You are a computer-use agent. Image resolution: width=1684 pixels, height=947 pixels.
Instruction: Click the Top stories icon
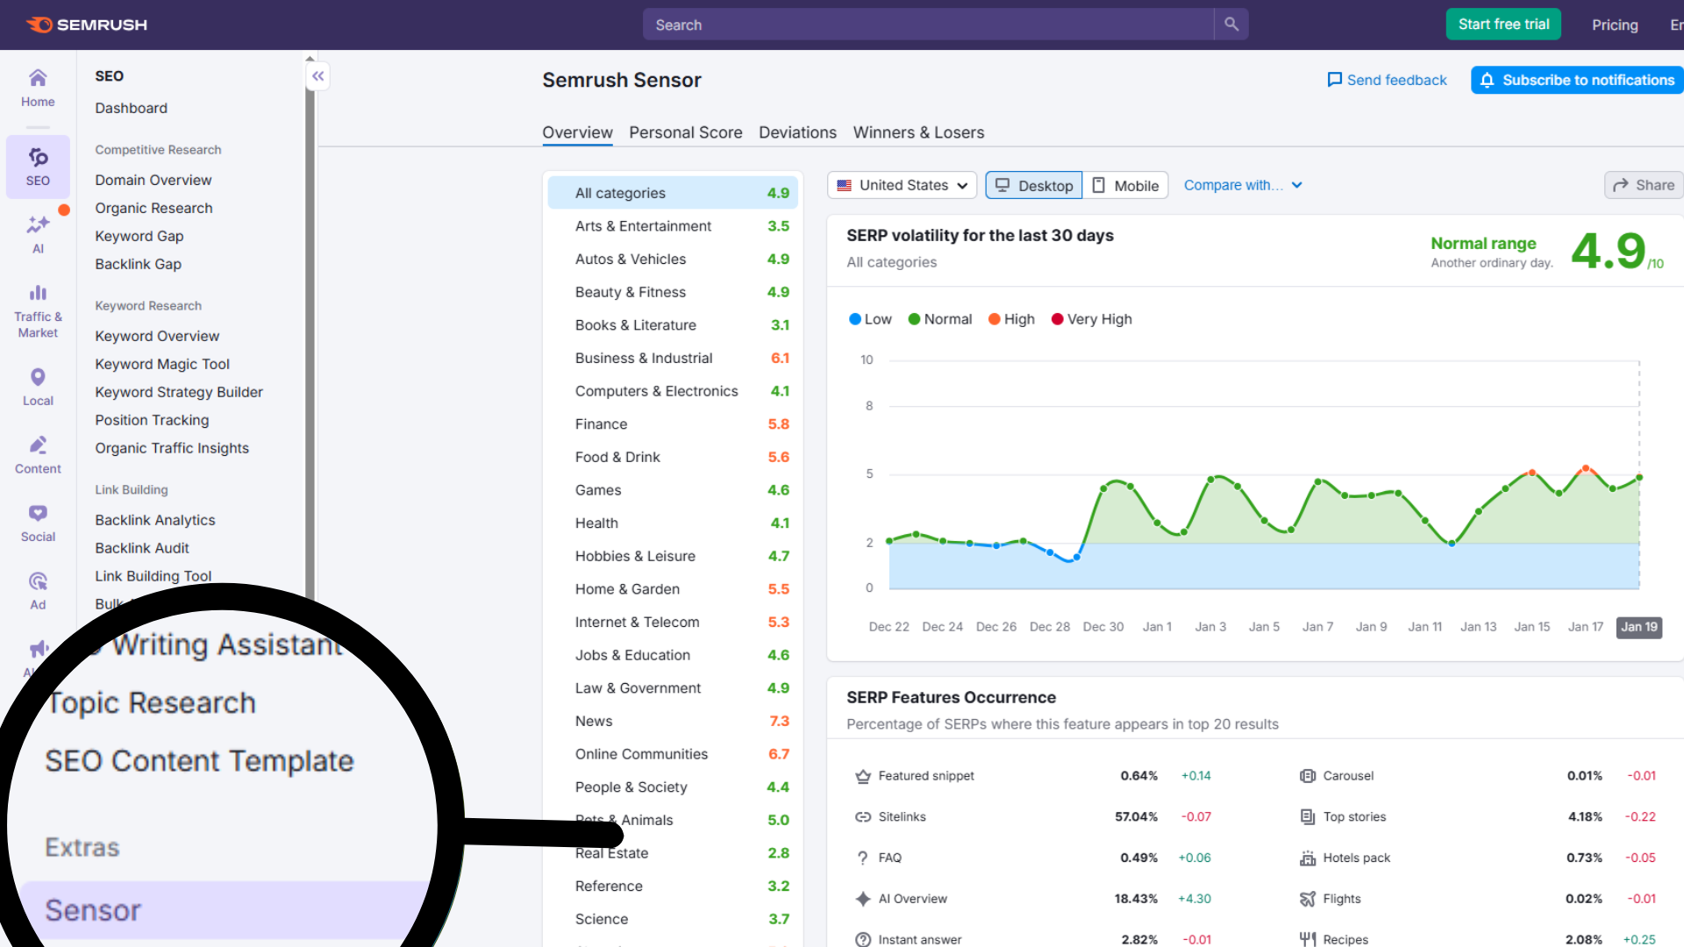pyautogui.click(x=1308, y=817)
